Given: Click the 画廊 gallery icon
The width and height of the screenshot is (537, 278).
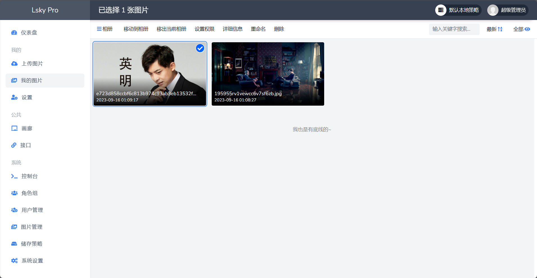Looking at the screenshot, I should (14, 128).
